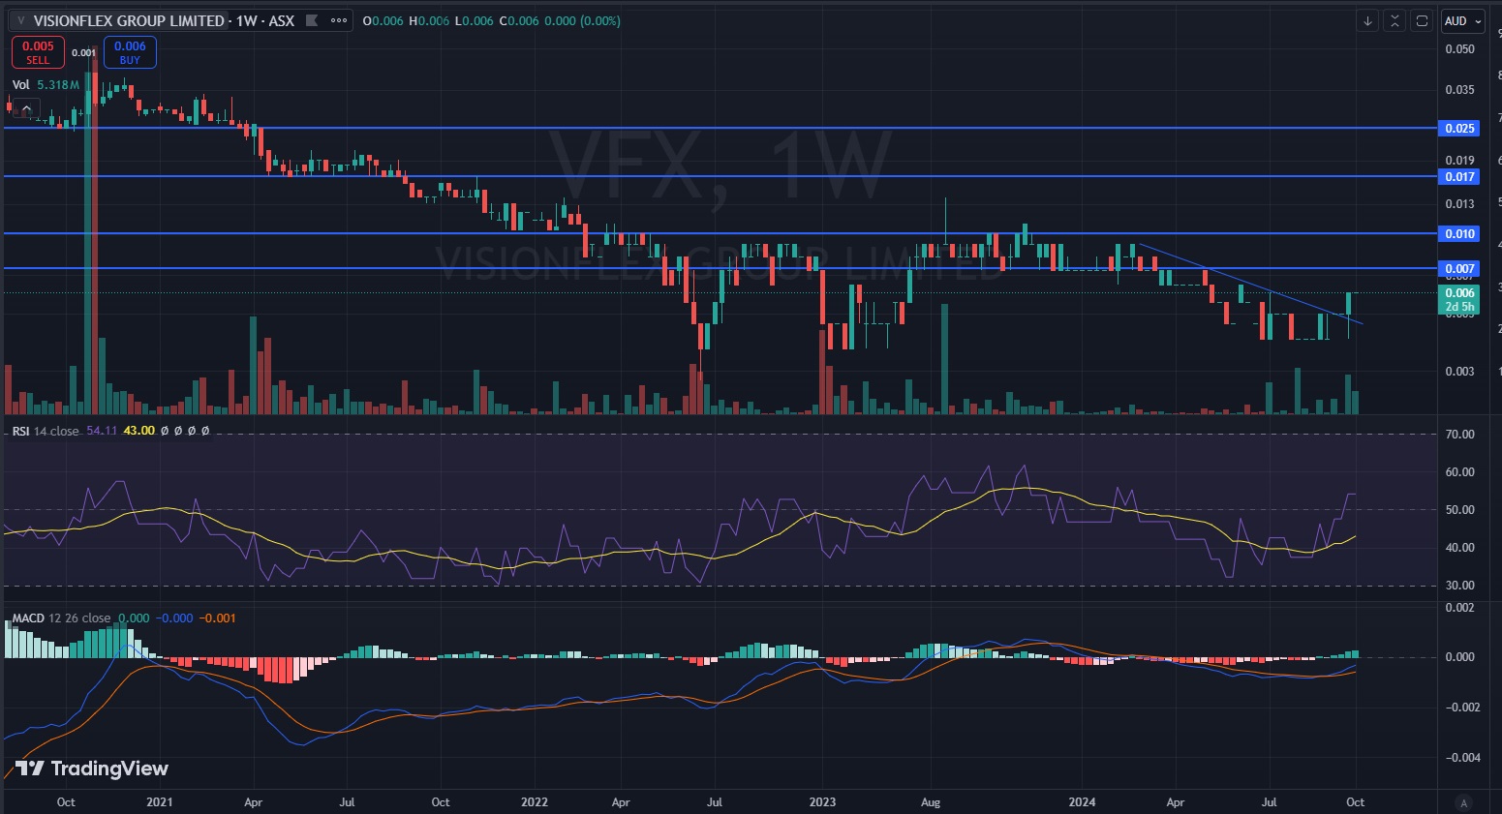Collapse the indicator legend with the chevron
The height and width of the screenshot is (814, 1502).
pyautogui.click(x=25, y=108)
